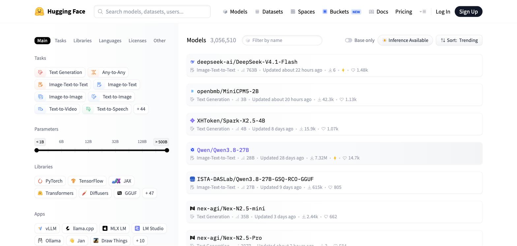Expand the +10 more apps list
The width and height of the screenshot is (517, 246).
tap(140, 241)
